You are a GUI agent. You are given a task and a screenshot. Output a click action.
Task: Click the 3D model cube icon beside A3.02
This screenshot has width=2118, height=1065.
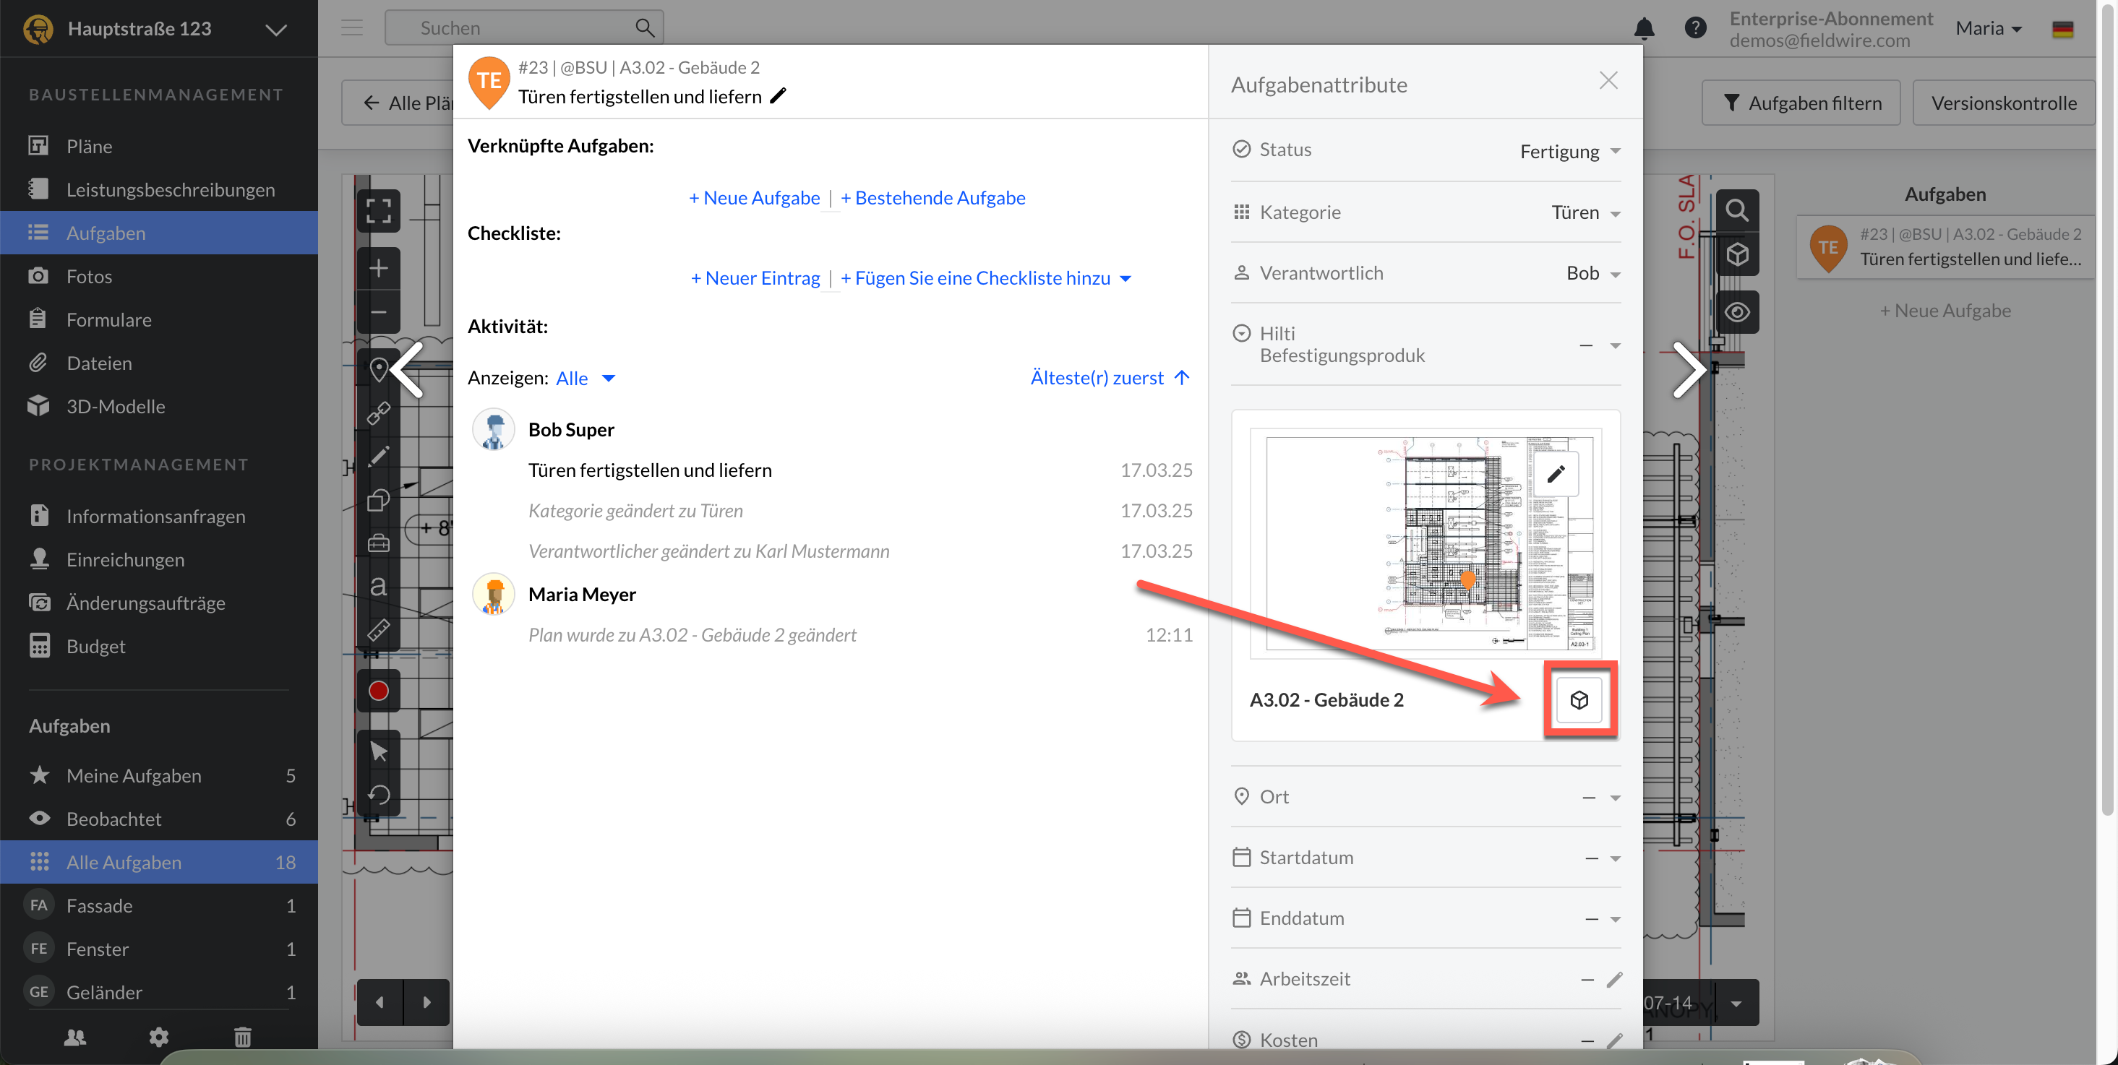1578,699
